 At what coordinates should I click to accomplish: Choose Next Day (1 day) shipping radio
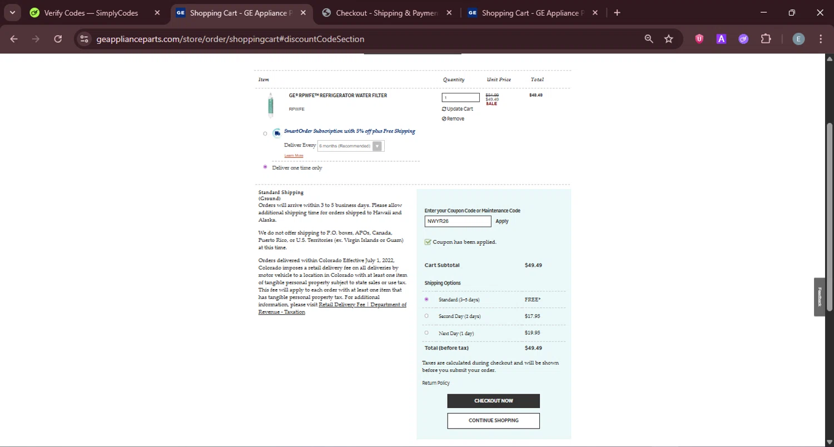pos(426,333)
